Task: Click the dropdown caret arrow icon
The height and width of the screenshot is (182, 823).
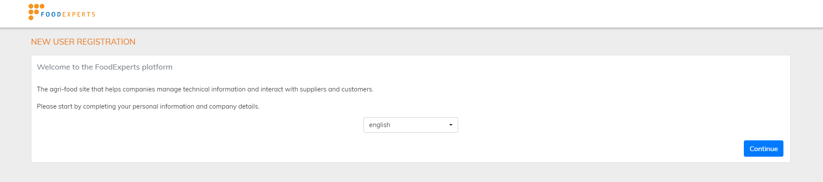Action: tap(450, 125)
